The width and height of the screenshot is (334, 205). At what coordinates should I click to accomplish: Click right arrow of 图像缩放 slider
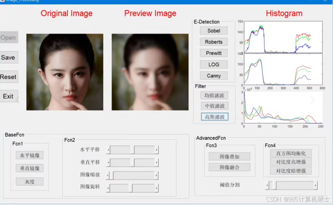(x=156, y=176)
